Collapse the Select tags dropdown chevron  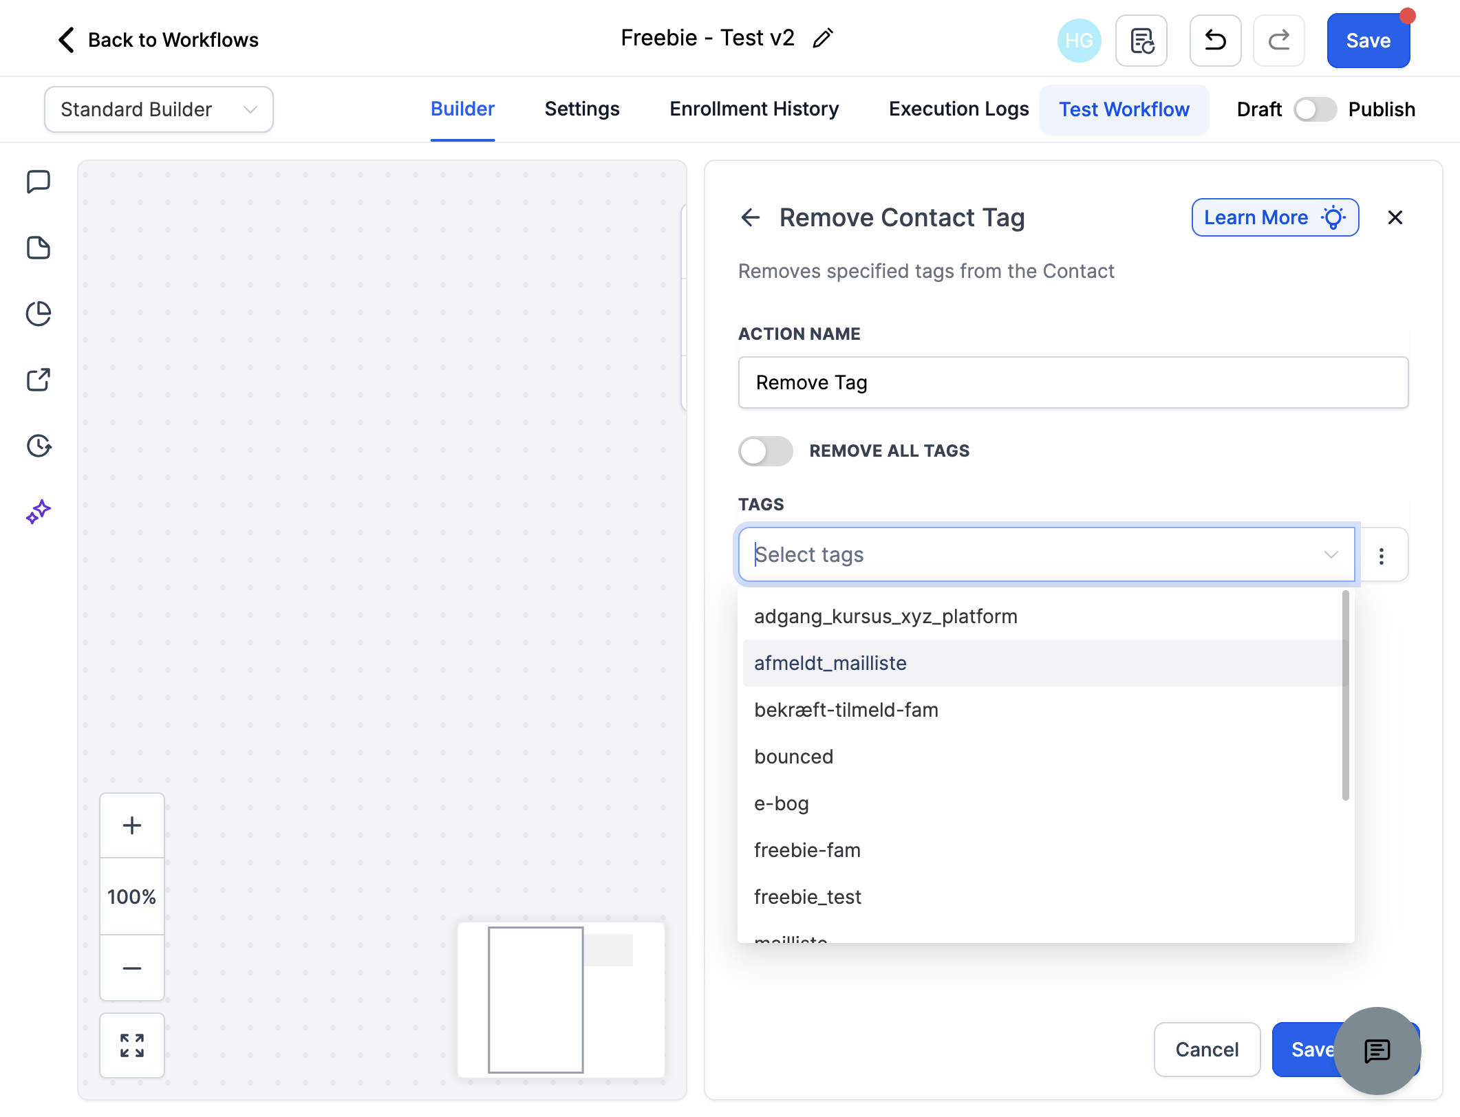coord(1331,555)
